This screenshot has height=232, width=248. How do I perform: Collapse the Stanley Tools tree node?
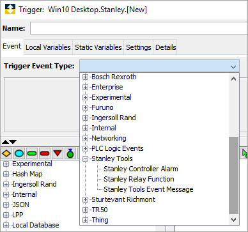click(85, 159)
